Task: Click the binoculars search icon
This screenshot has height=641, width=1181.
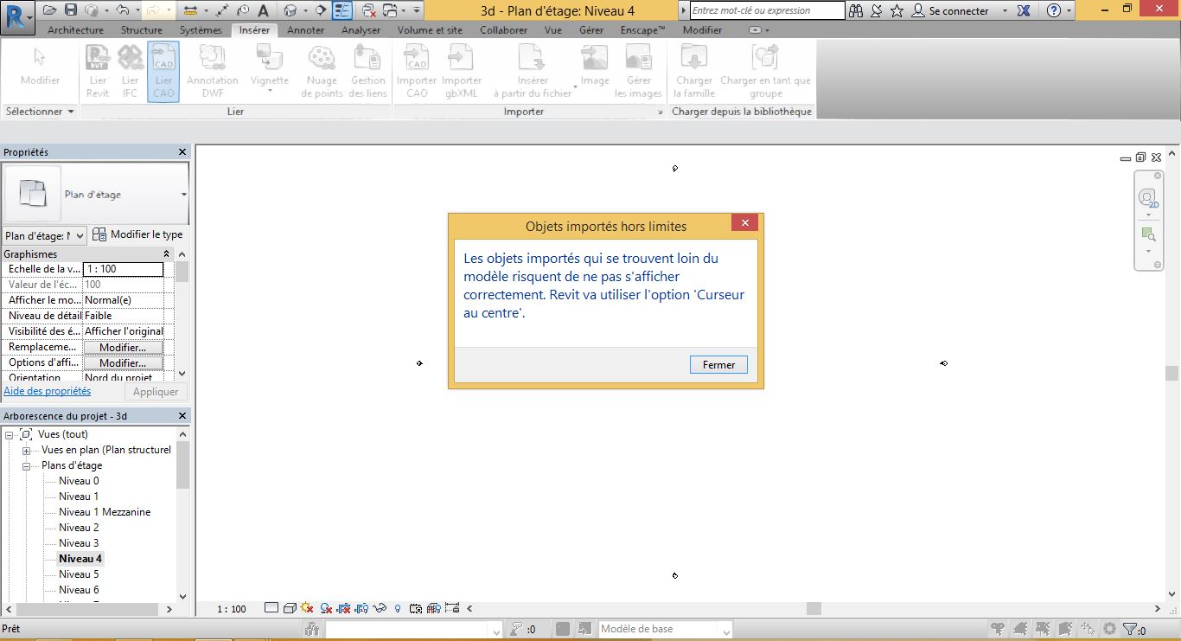Action: [855, 11]
